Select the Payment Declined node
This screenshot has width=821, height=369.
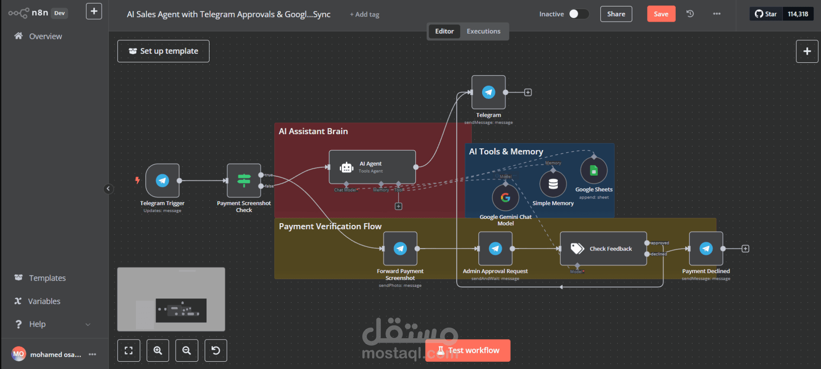(x=706, y=248)
